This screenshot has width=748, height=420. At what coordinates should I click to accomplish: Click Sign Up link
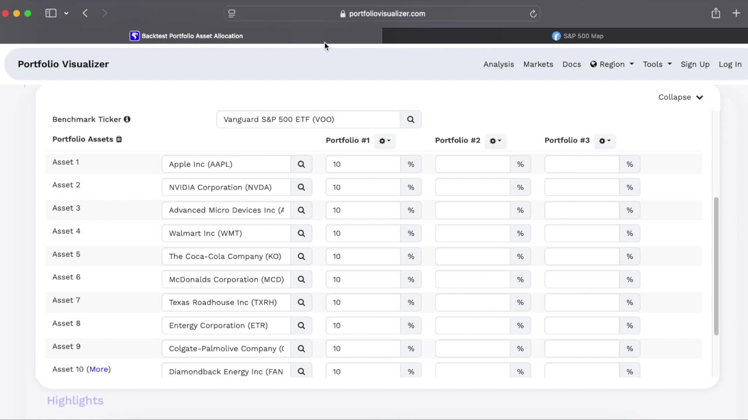695,64
